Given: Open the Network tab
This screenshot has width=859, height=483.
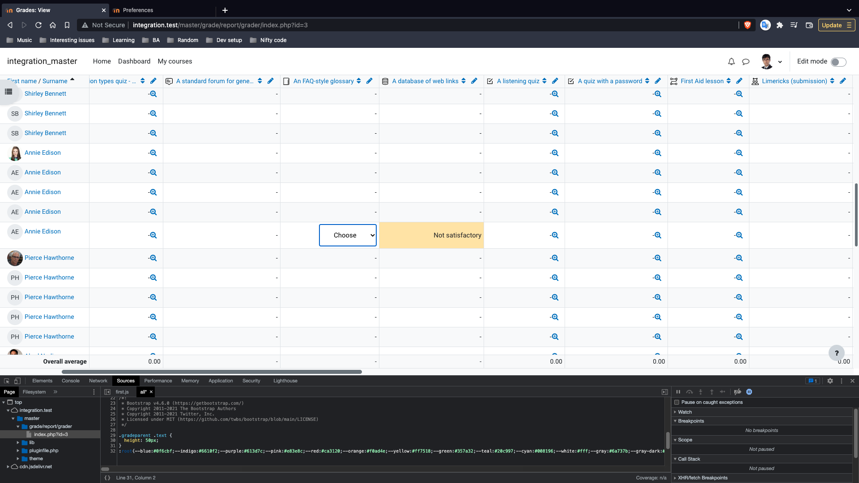Looking at the screenshot, I should (x=98, y=381).
